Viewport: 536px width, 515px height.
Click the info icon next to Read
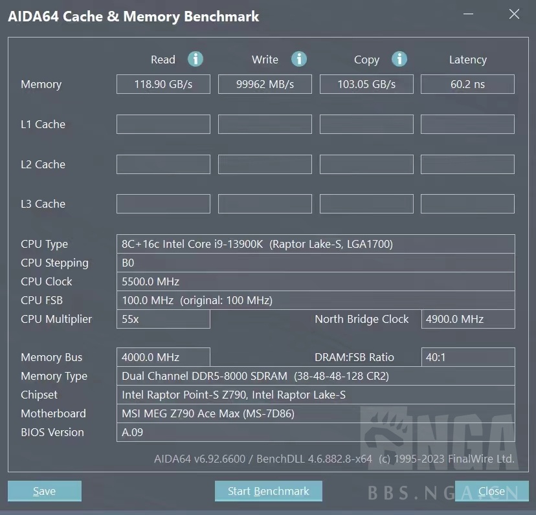(194, 59)
